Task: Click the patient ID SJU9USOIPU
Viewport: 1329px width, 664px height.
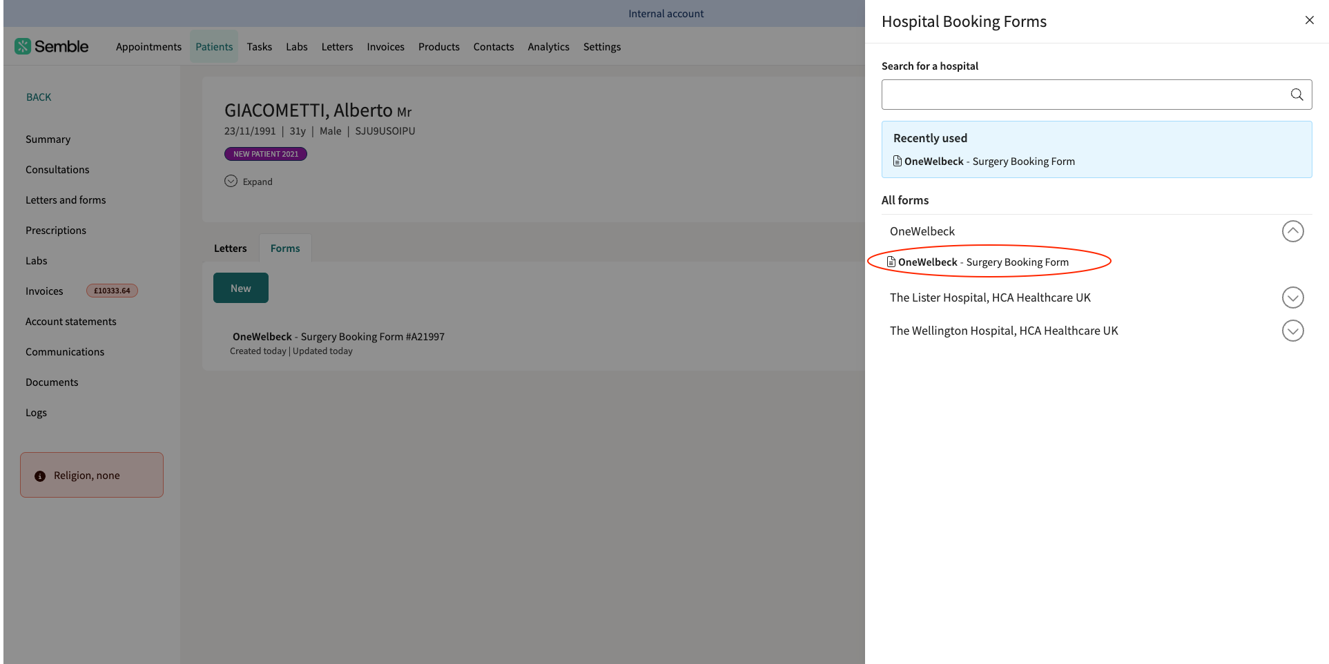Action: click(385, 131)
